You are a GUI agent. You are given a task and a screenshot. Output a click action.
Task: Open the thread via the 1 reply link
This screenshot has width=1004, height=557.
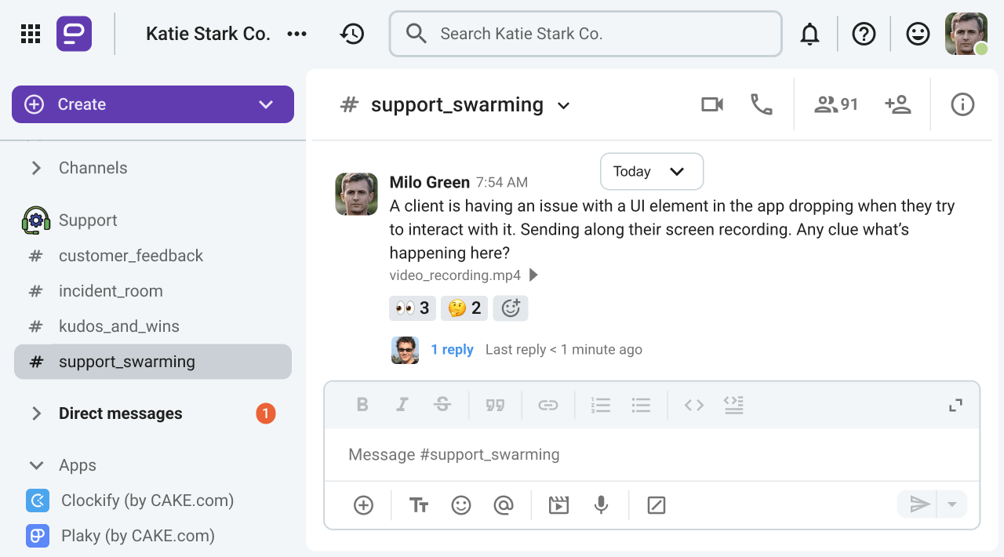pos(453,349)
